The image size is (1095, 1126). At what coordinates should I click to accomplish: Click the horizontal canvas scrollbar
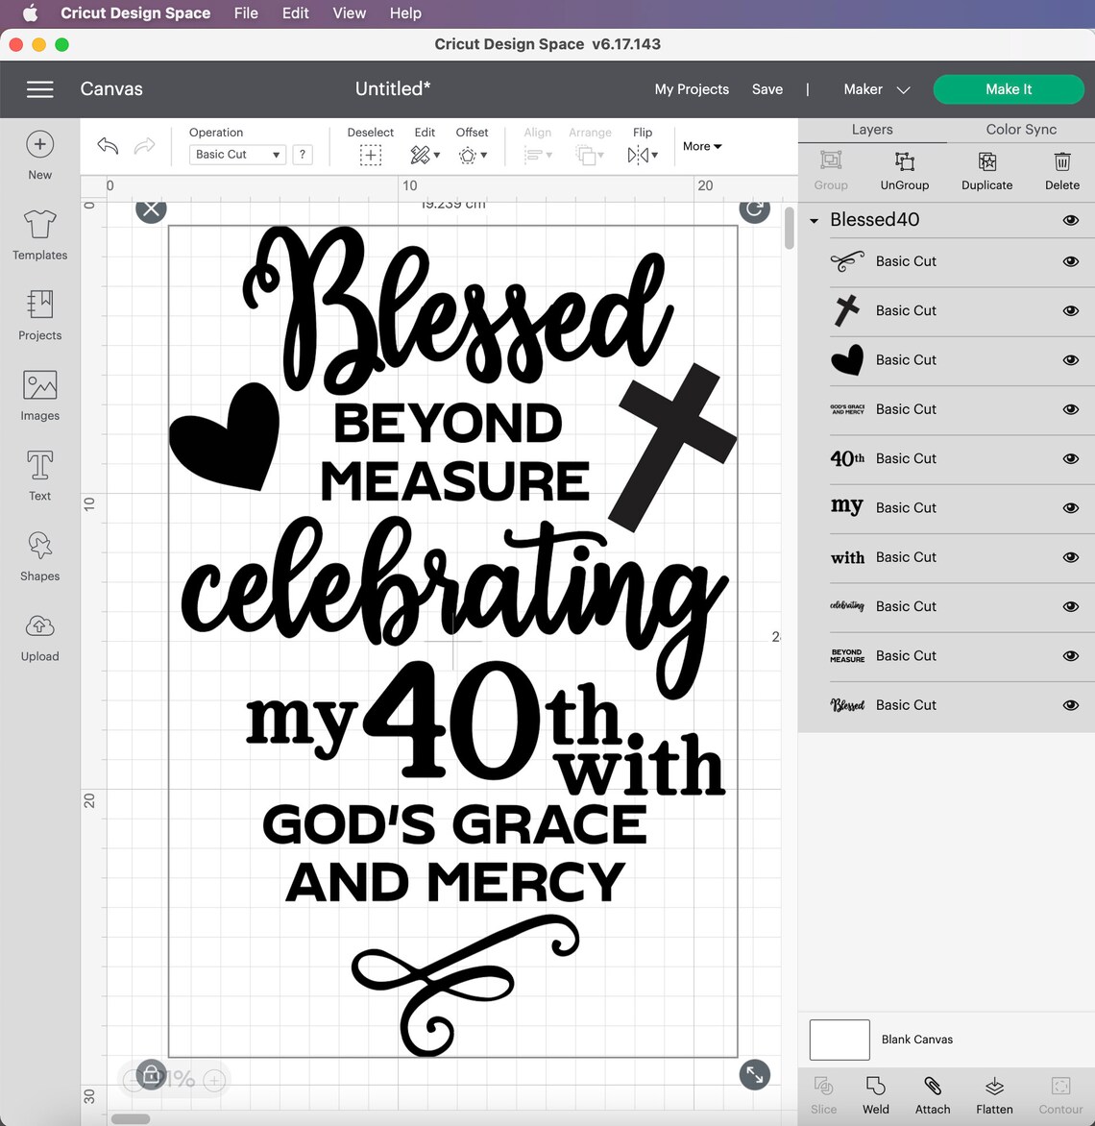click(x=131, y=1119)
